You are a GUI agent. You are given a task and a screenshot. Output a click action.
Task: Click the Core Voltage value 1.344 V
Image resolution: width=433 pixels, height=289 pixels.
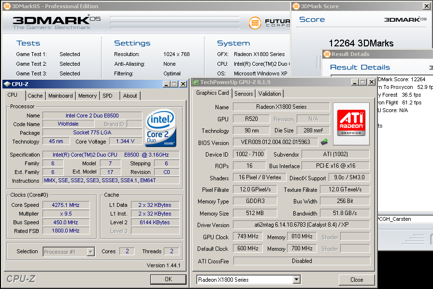[125, 141]
